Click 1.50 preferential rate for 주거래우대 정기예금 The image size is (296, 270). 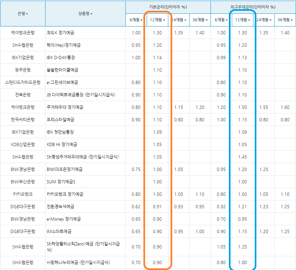coord(243,107)
